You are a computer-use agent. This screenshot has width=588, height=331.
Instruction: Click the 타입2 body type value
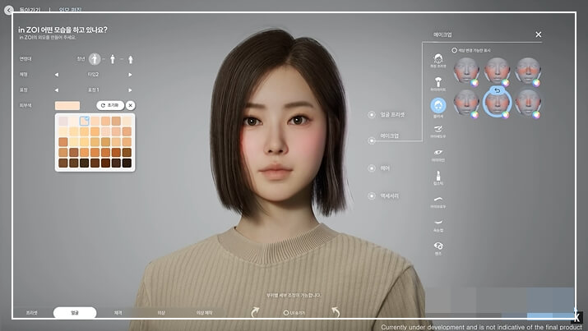[x=93, y=75]
